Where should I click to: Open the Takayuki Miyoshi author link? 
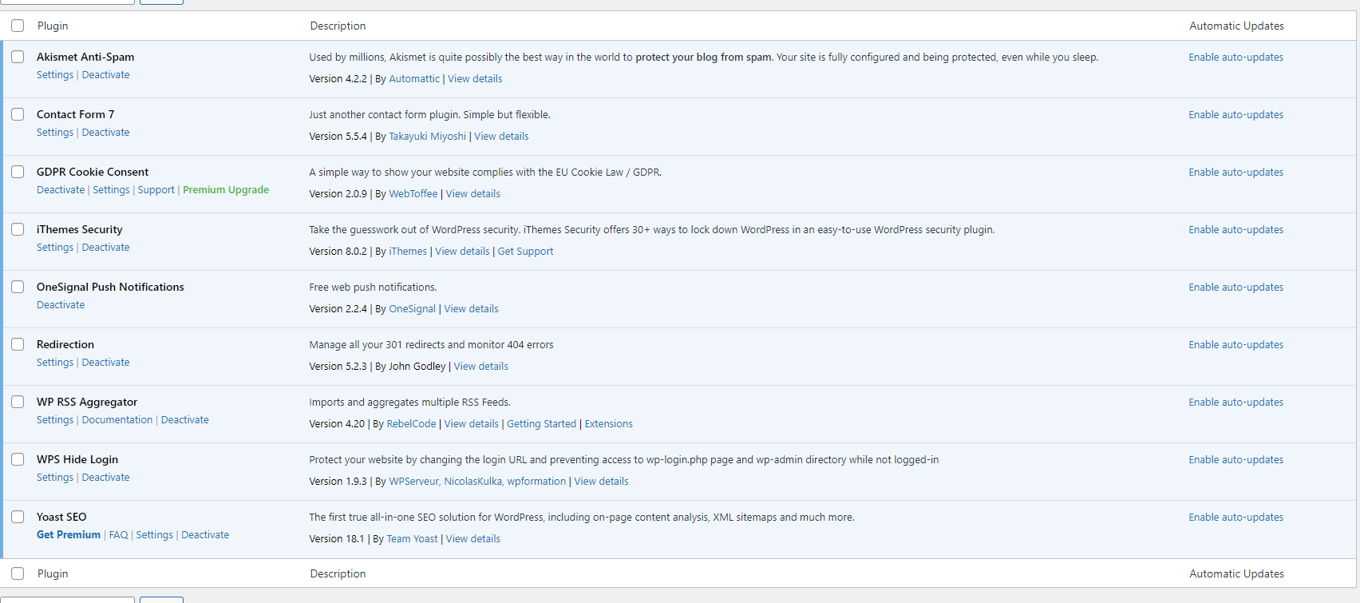point(427,137)
